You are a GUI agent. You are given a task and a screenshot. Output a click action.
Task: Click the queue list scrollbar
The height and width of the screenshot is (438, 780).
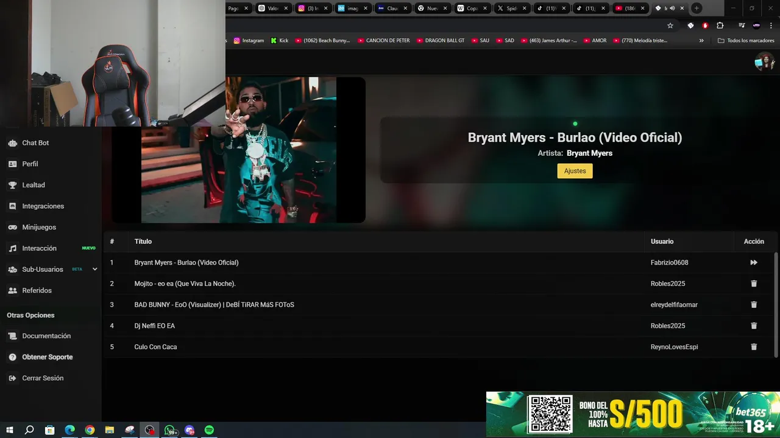coord(776,304)
